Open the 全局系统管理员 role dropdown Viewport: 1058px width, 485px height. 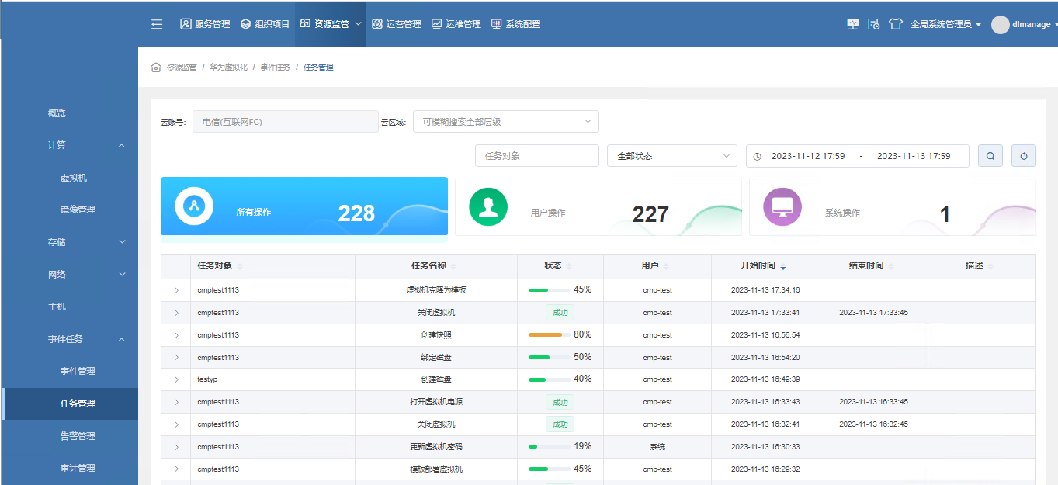coord(946,24)
